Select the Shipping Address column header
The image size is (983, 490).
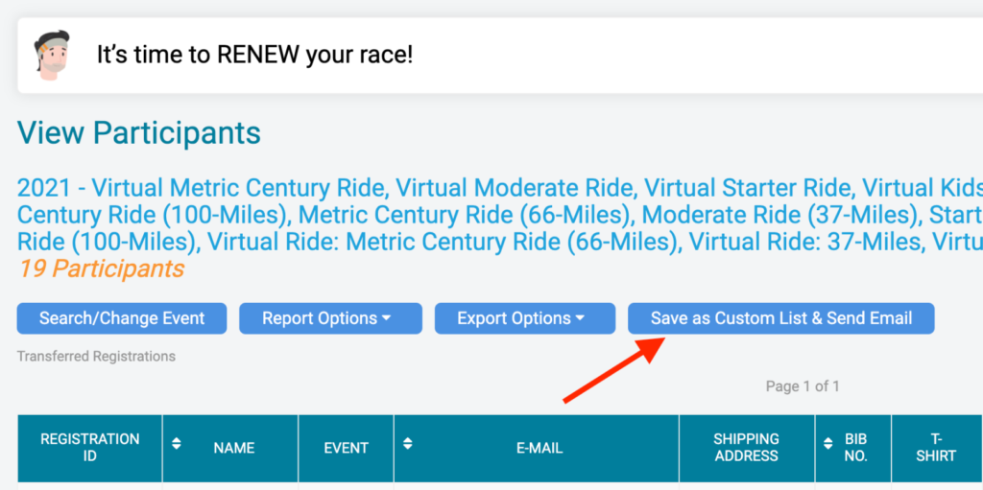tap(747, 448)
